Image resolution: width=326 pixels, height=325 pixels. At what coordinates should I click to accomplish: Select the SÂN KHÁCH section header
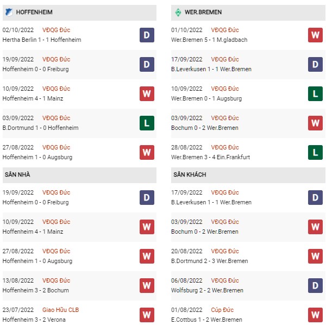click(x=248, y=175)
